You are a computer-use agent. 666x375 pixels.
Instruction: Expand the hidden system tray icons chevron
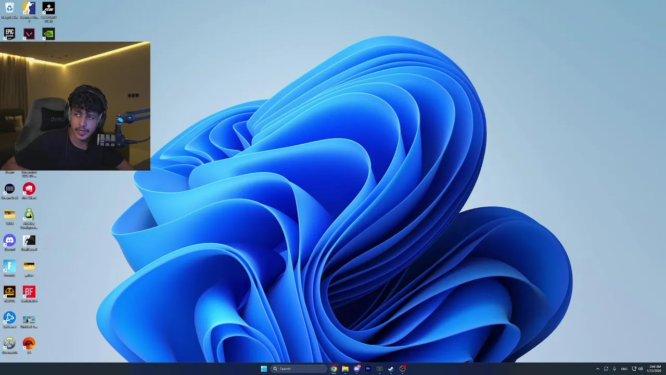point(597,369)
